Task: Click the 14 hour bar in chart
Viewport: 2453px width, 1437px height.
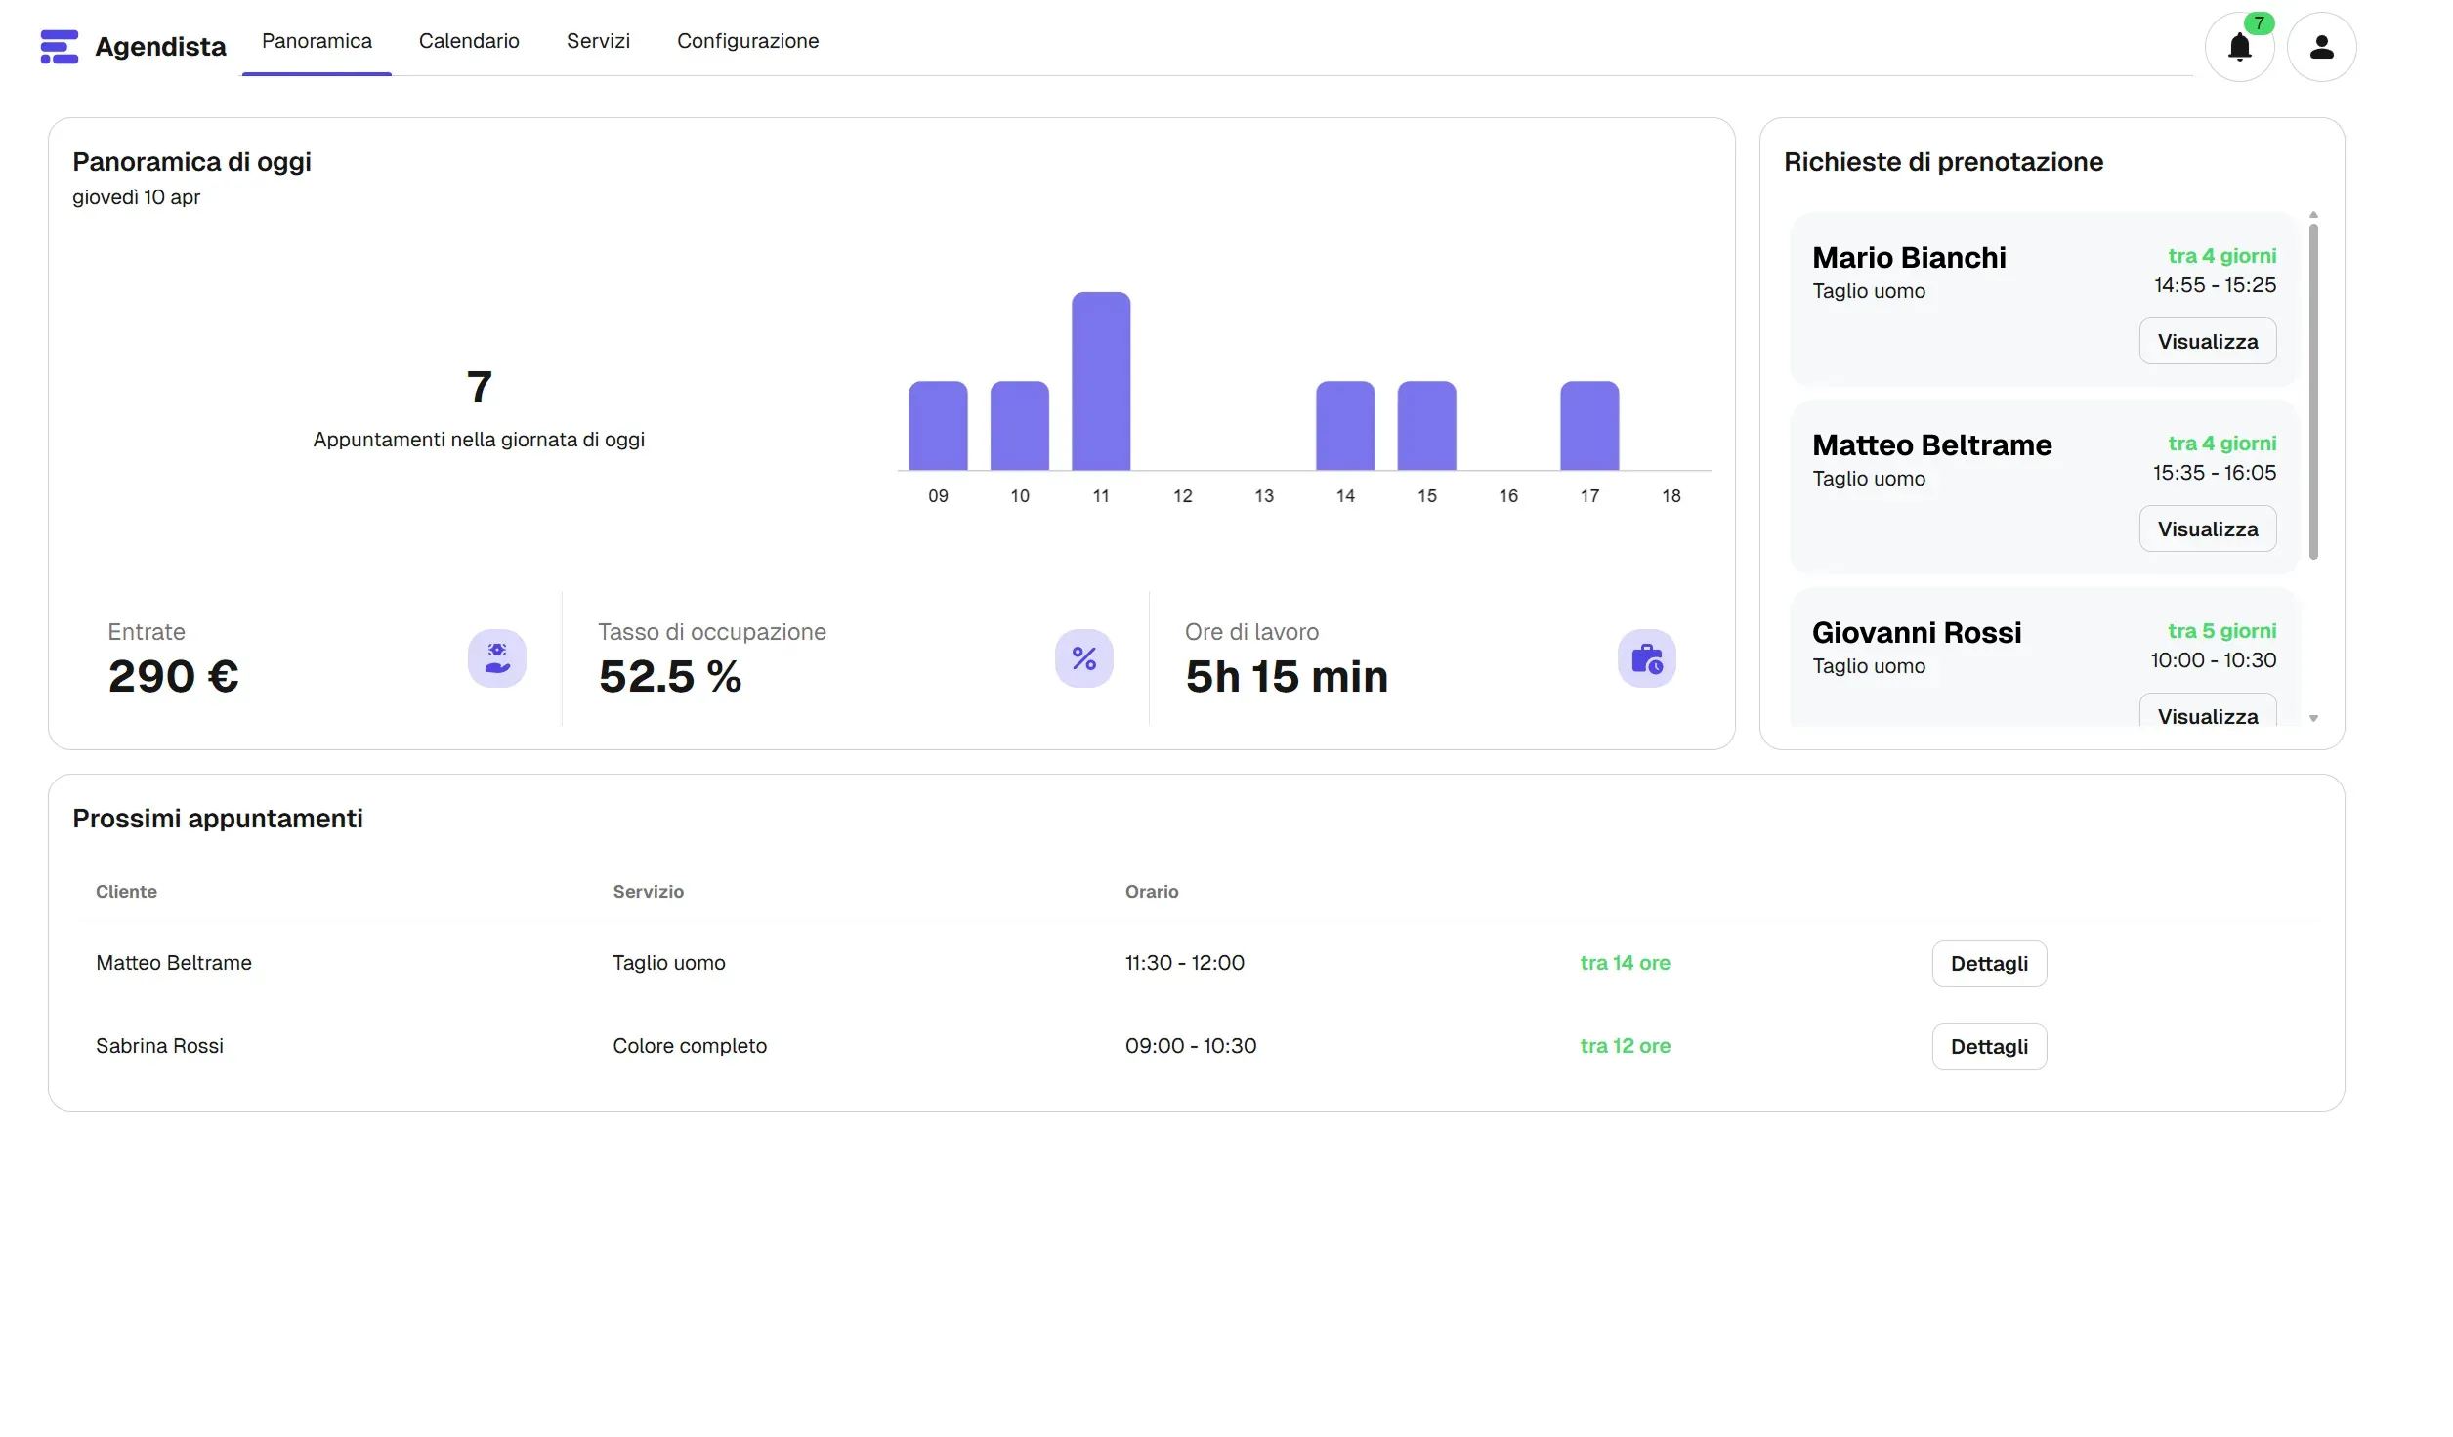Action: coord(1345,426)
